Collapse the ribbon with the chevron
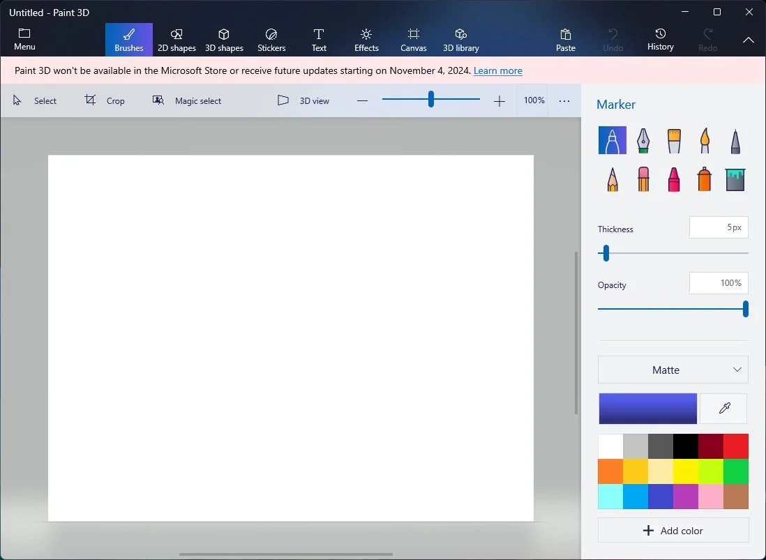The height and width of the screenshot is (560, 766). pyautogui.click(x=748, y=40)
